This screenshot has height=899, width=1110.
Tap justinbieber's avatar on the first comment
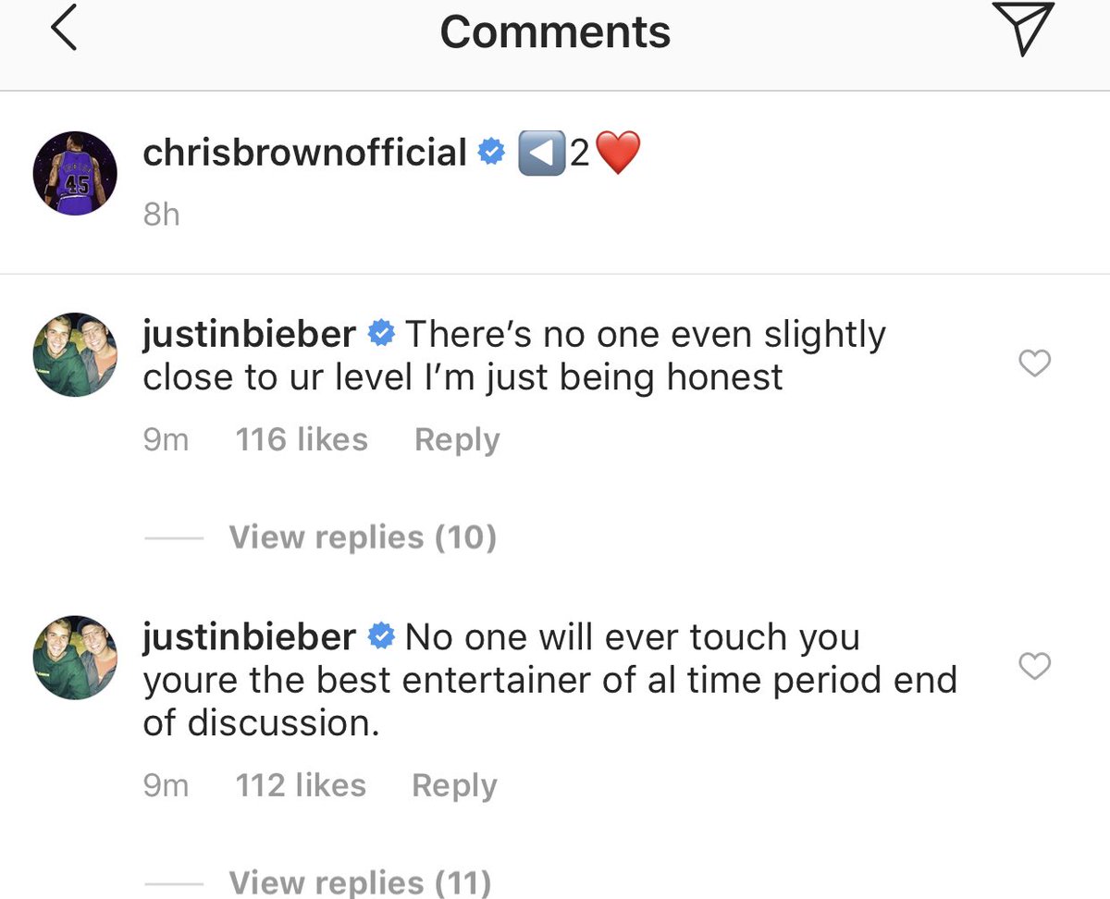(x=75, y=354)
